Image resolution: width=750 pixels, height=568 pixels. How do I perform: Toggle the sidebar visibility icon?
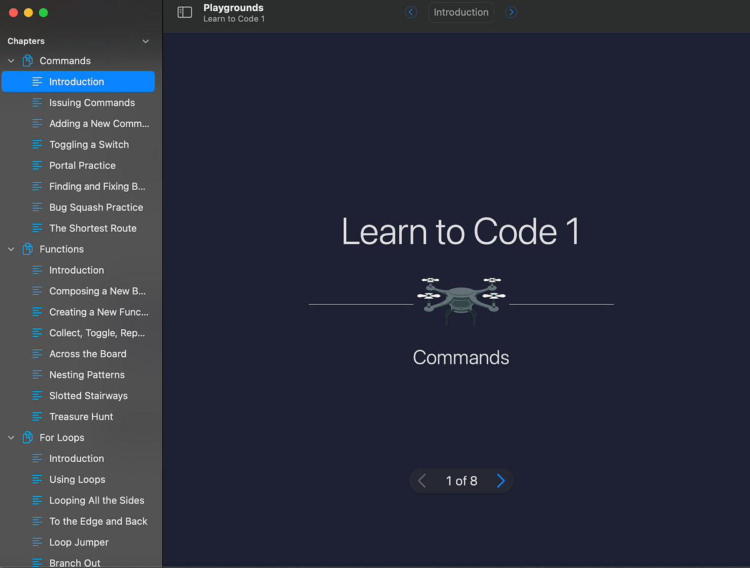184,12
